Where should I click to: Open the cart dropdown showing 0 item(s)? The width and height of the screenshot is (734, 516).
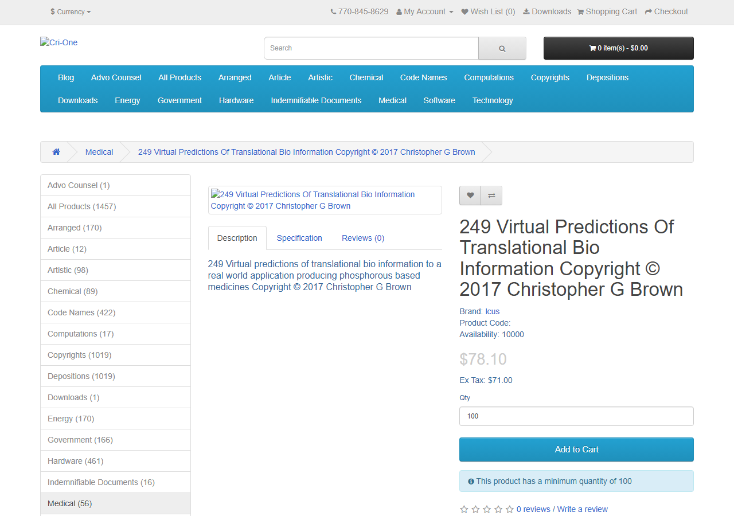pos(619,48)
